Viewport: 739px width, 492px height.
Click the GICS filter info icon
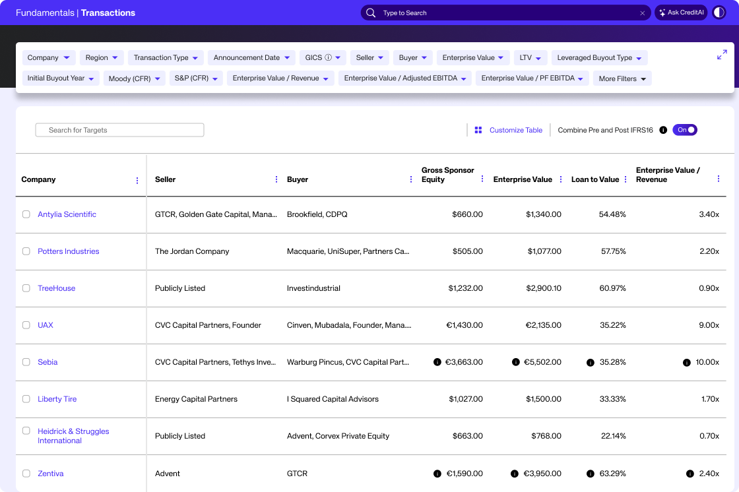tap(329, 57)
